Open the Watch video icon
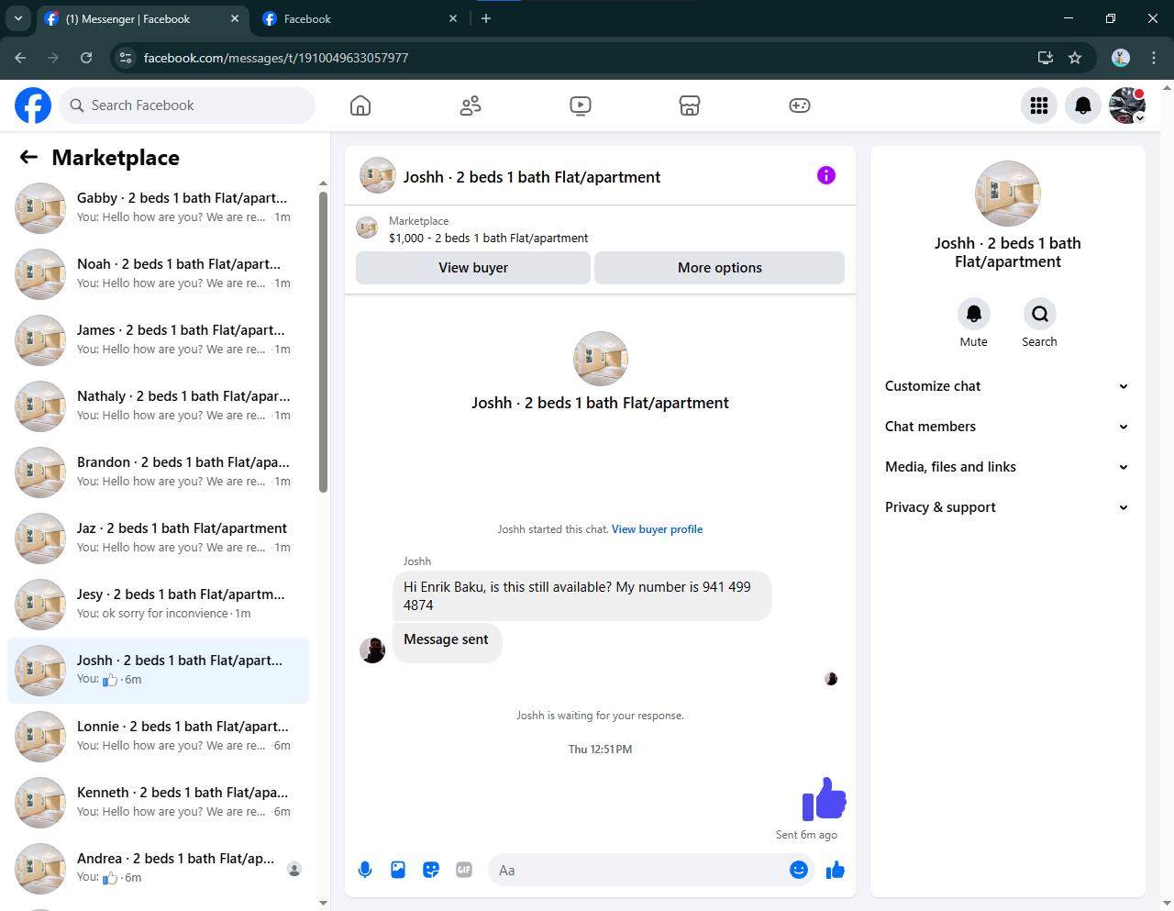The image size is (1174, 911). coord(581,106)
